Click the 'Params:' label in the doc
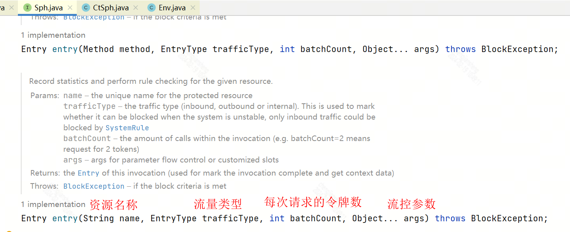The image size is (570, 232). pyautogui.click(x=45, y=96)
